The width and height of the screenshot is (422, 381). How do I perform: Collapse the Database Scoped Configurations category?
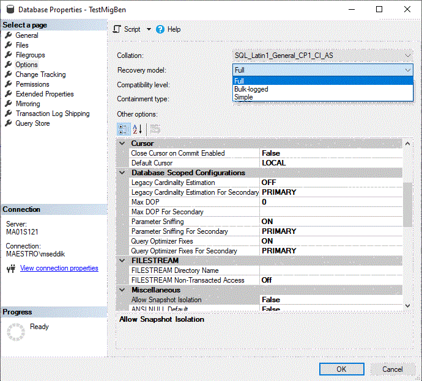122,173
